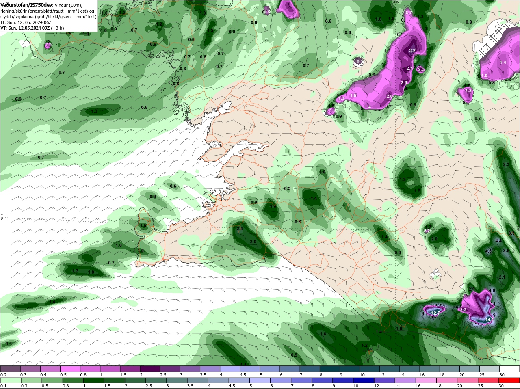This screenshot has width=520, height=389.
Task: Click the slydda/snjókoma legend description line
Action: [x=48, y=17]
